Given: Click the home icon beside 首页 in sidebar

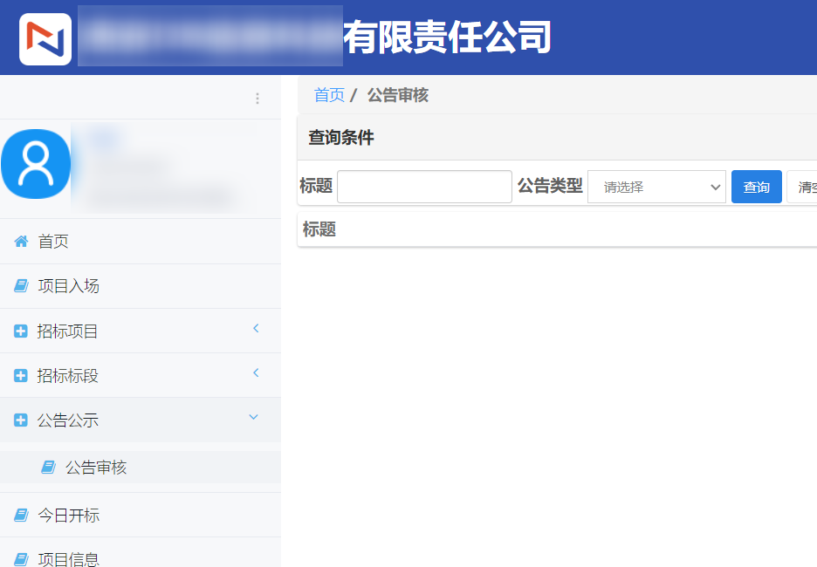Looking at the screenshot, I should point(21,242).
